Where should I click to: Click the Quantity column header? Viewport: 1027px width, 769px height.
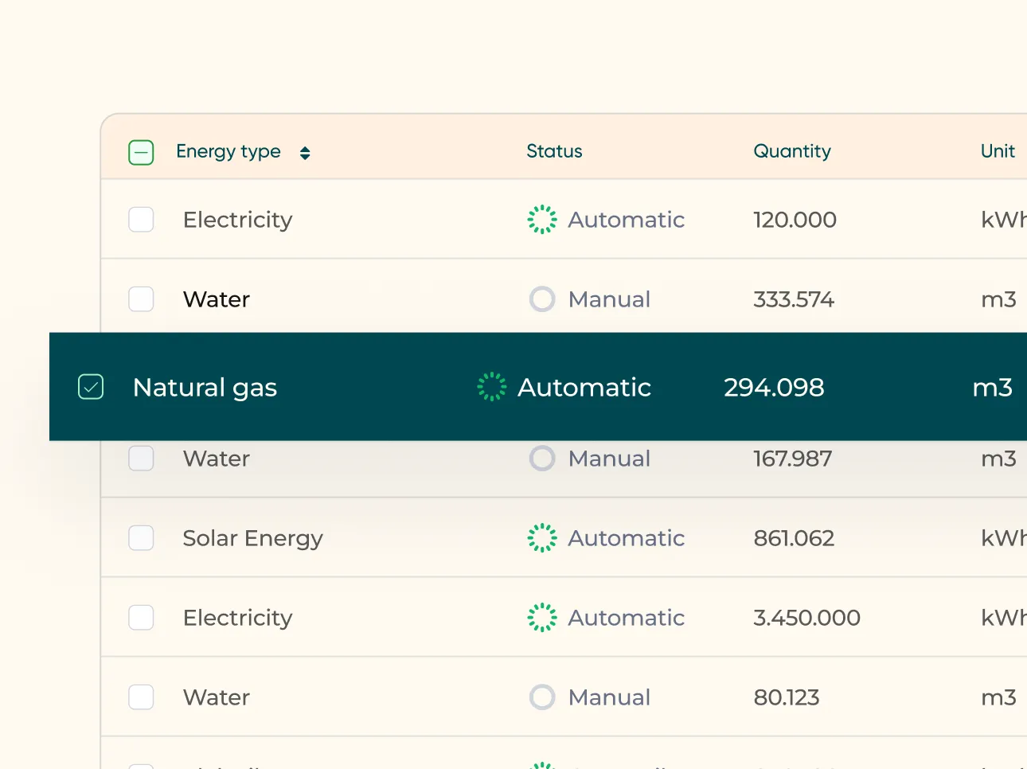tap(791, 151)
